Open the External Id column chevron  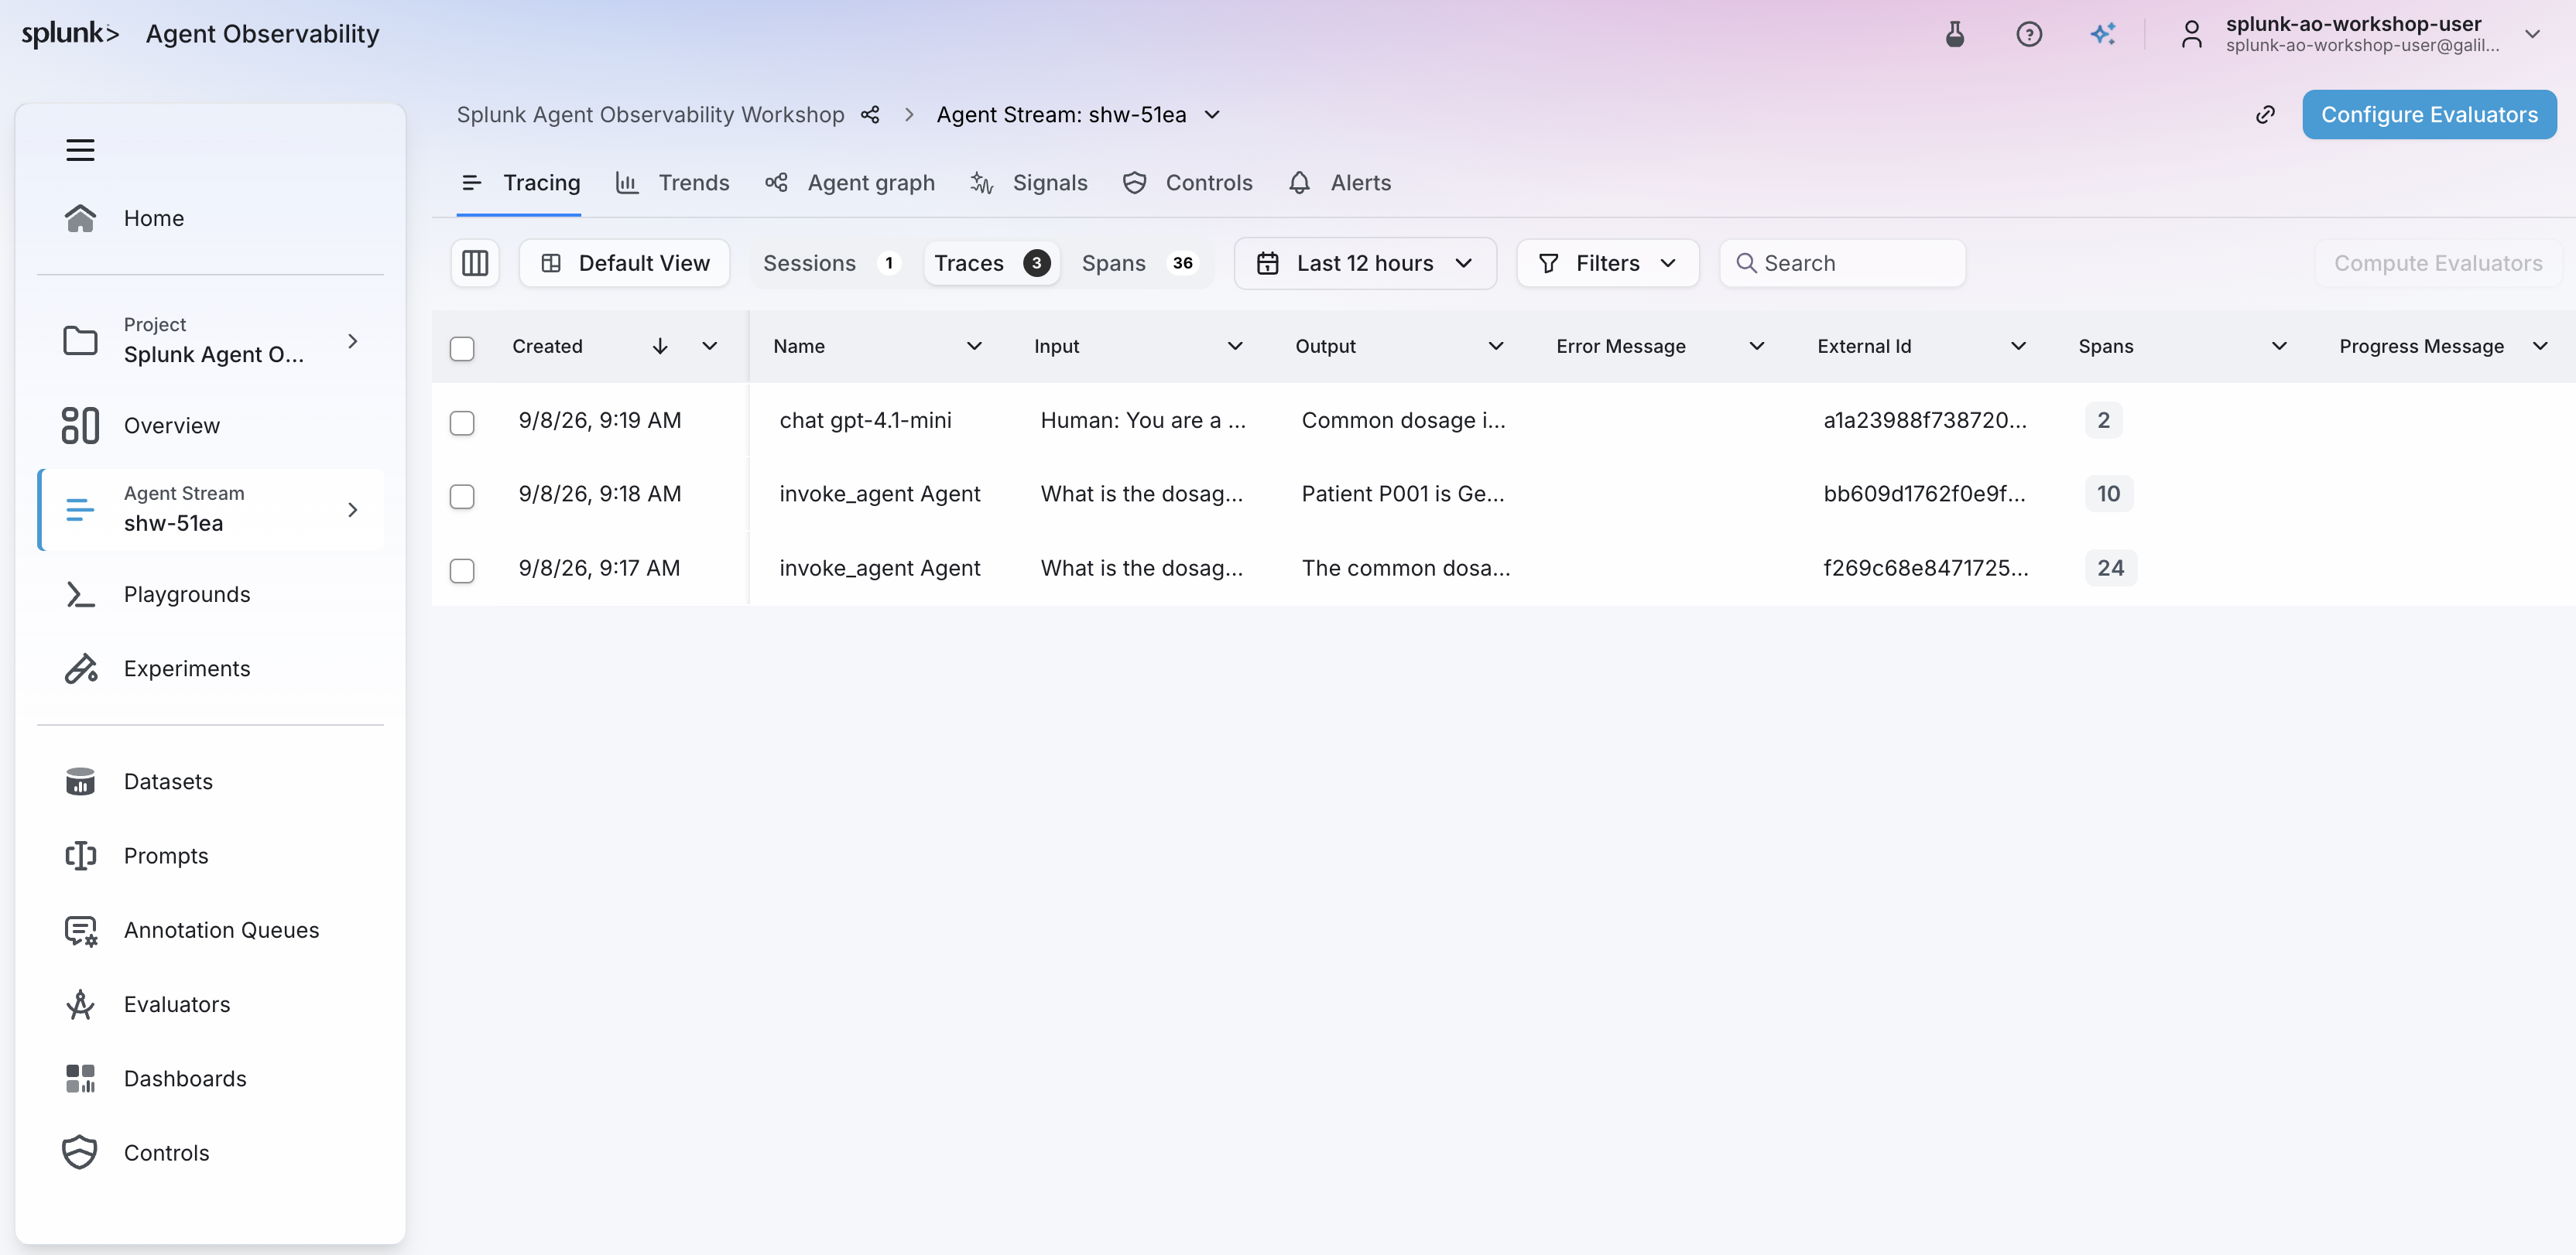click(x=2017, y=346)
